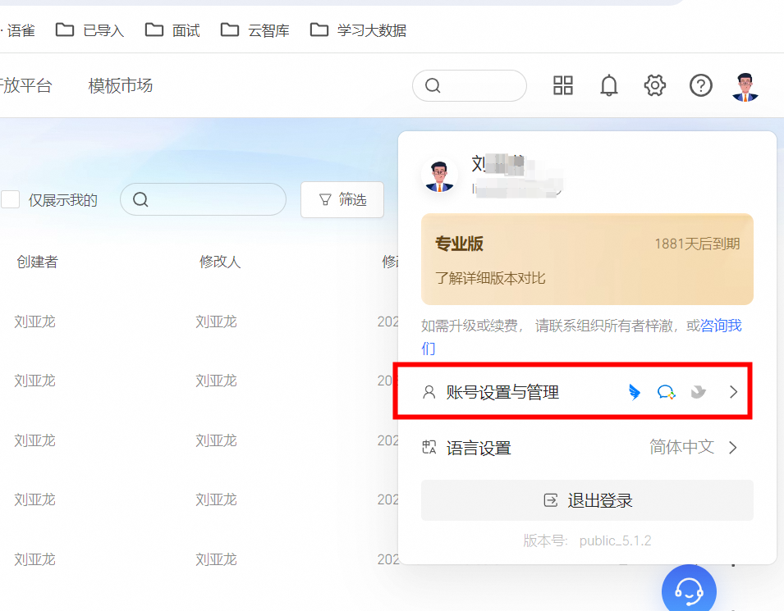Open notifications bell icon
784x611 pixels.
(609, 85)
